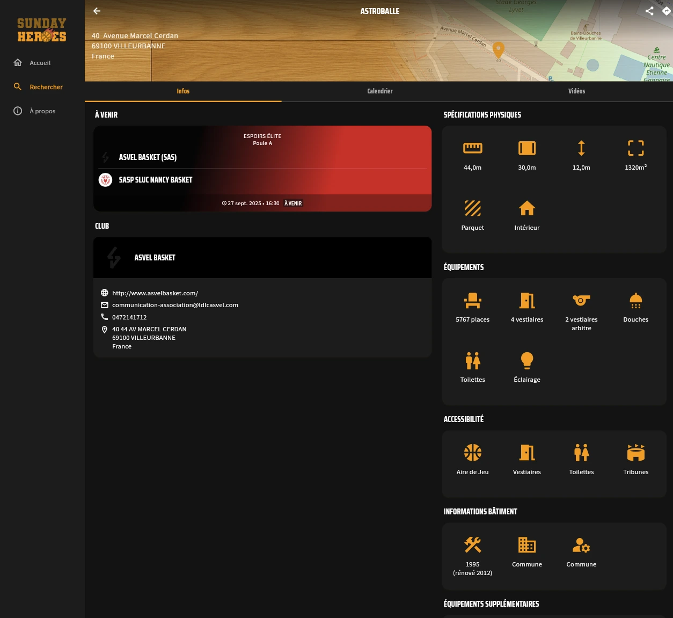Image resolution: width=673 pixels, height=618 pixels.
Task: Click the Aire de Jeu basketball icon
Action: pos(473,453)
